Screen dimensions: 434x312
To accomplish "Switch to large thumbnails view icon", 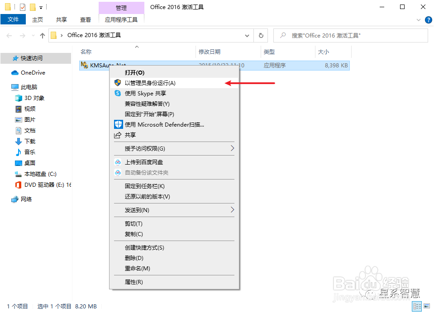I will 427,306.
